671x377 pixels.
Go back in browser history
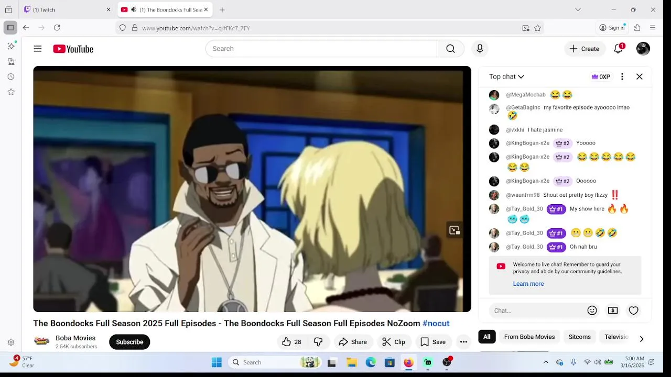tap(26, 28)
